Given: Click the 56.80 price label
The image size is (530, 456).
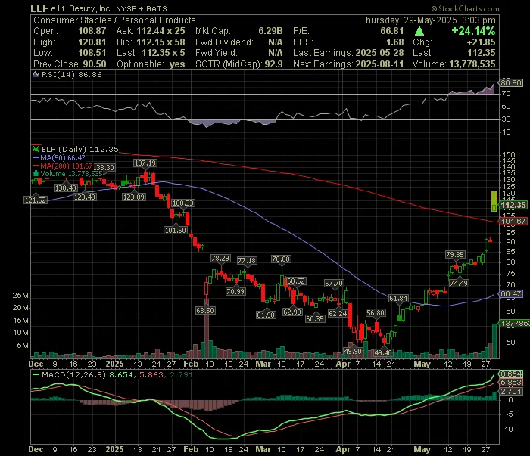Looking at the screenshot, I should [376, 313].
